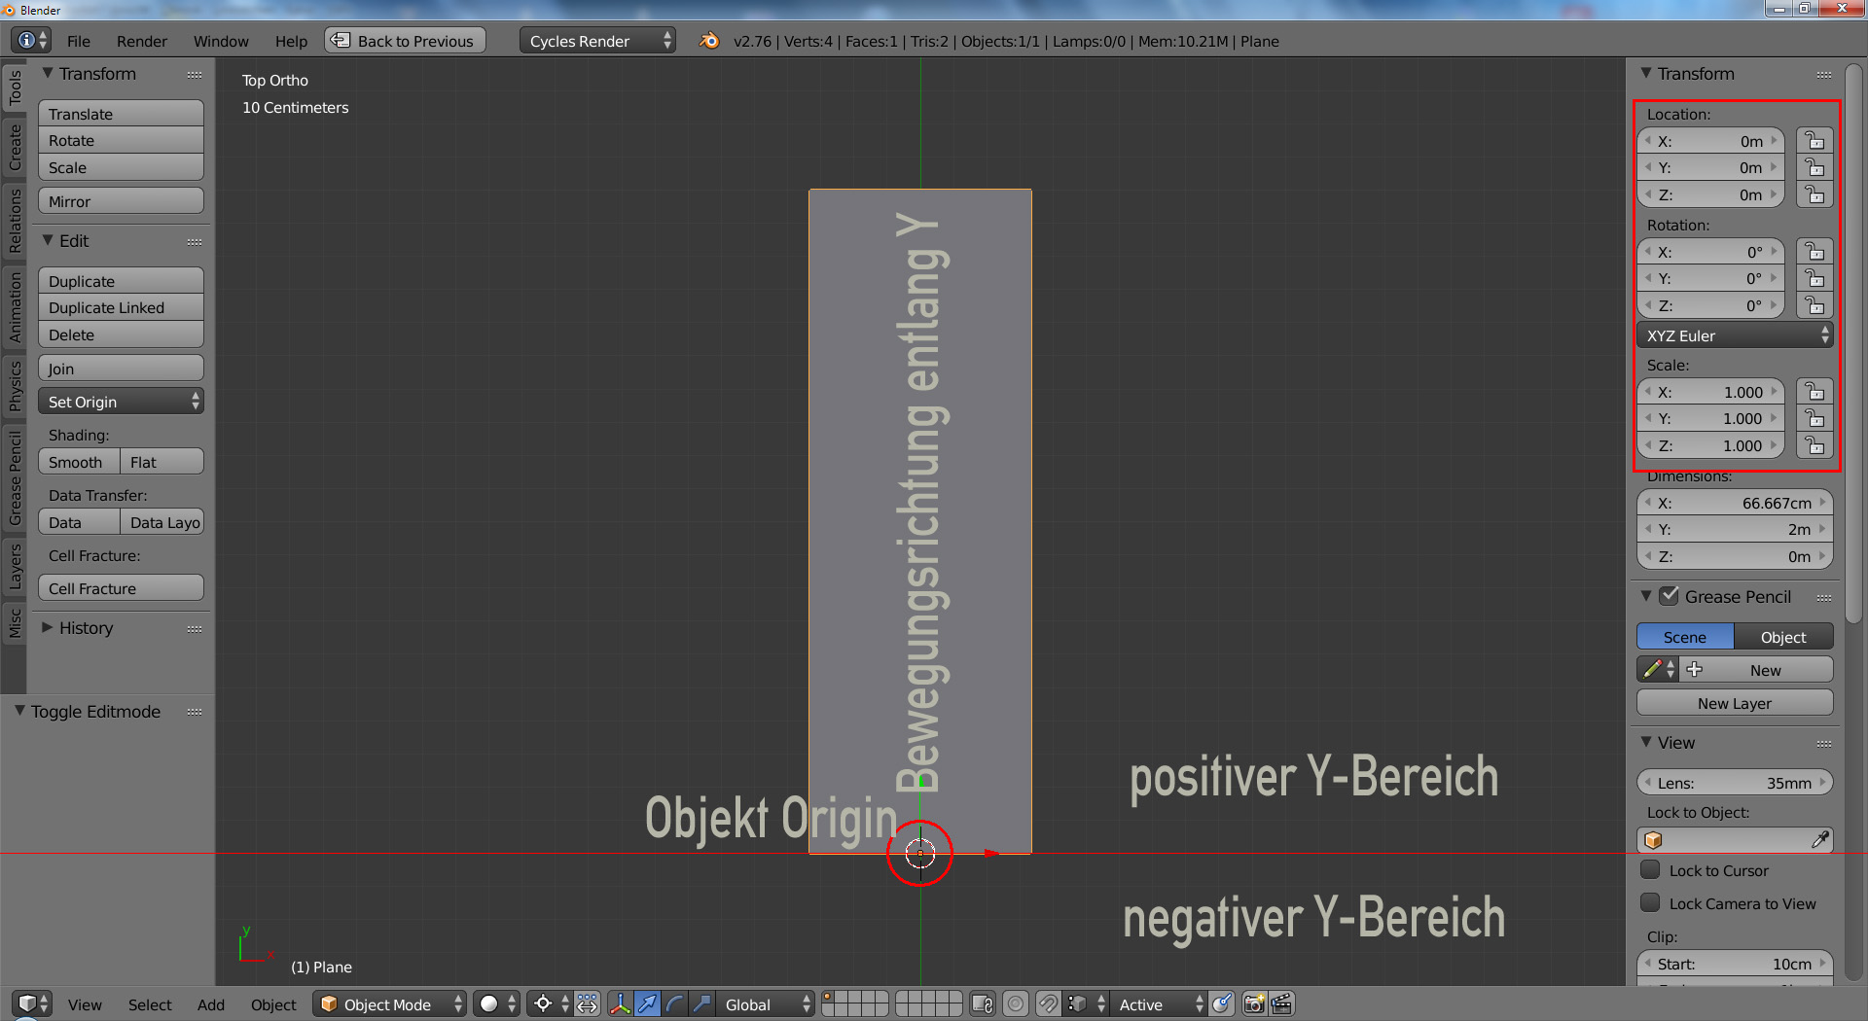This screenshot has height=1021, width=1868.
Task: Toggle lock for Rotation Y
Action: (1814, 279)
